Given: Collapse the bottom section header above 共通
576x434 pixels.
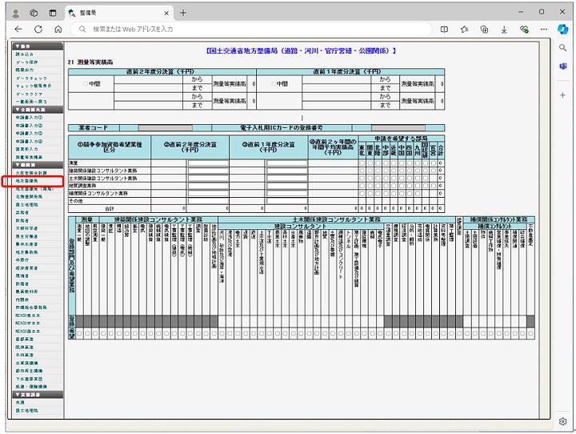Looking at the screenshot, I should 38,395.
